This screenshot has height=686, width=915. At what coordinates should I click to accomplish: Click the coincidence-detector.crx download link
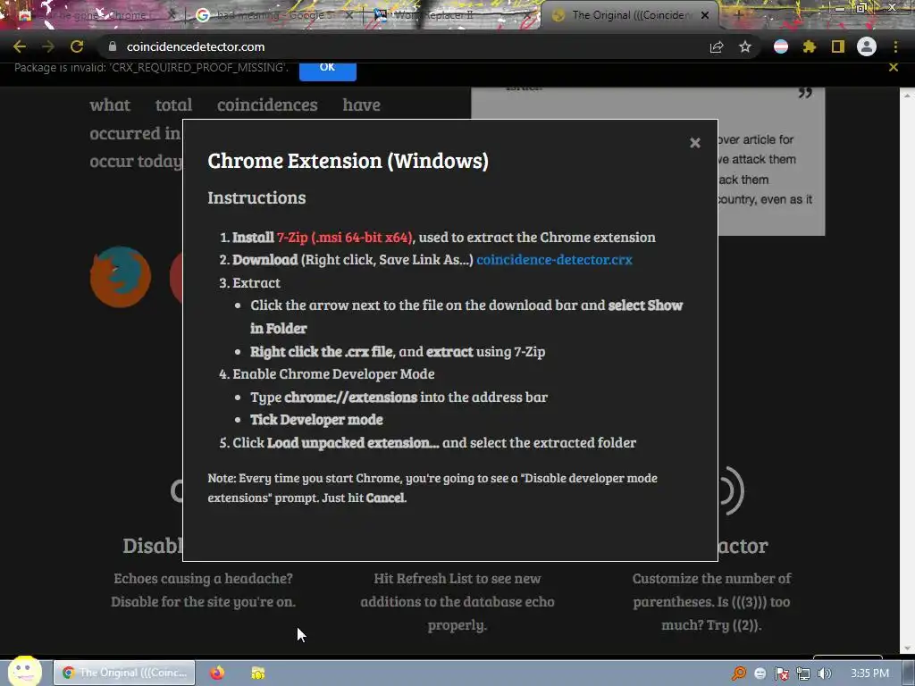(x=554, y=260)
